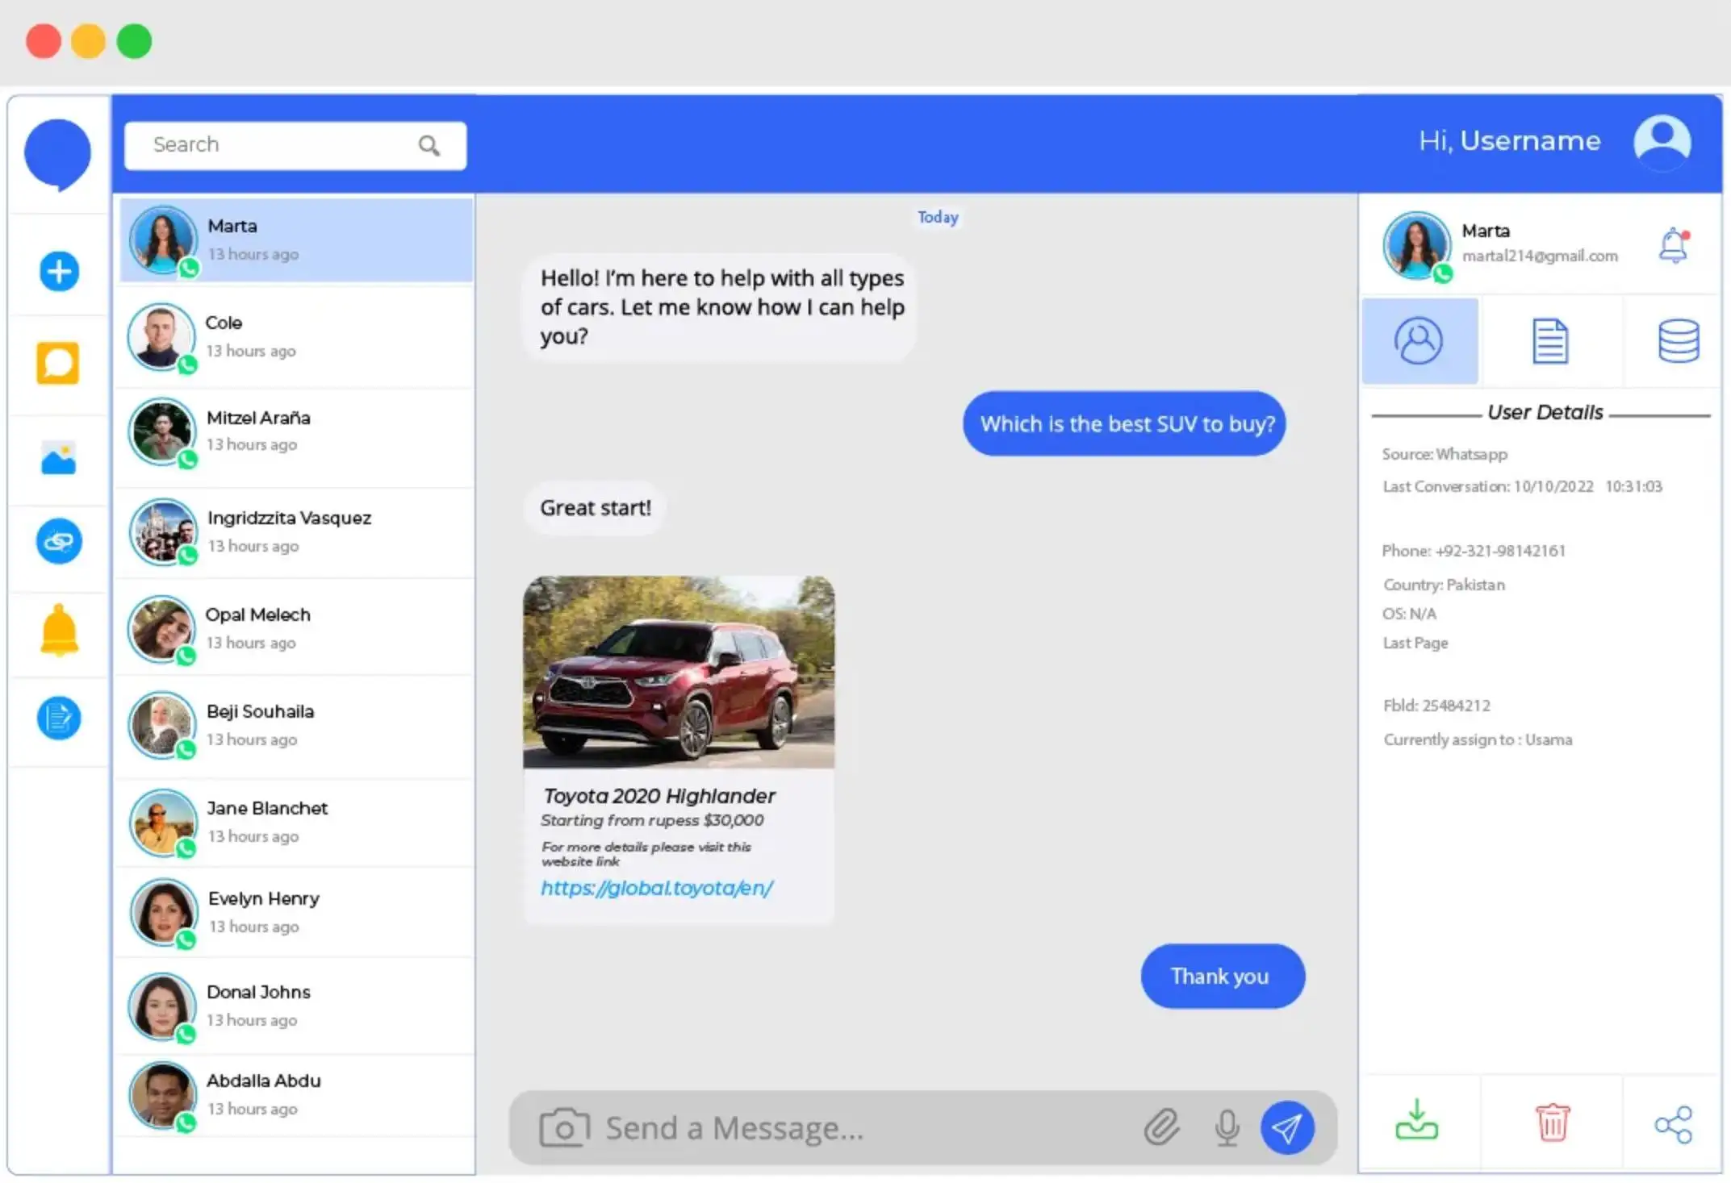Screen dimensions: 1731x1183
Task: Switch to the user profile tab
Action: tap(1420, 341)
